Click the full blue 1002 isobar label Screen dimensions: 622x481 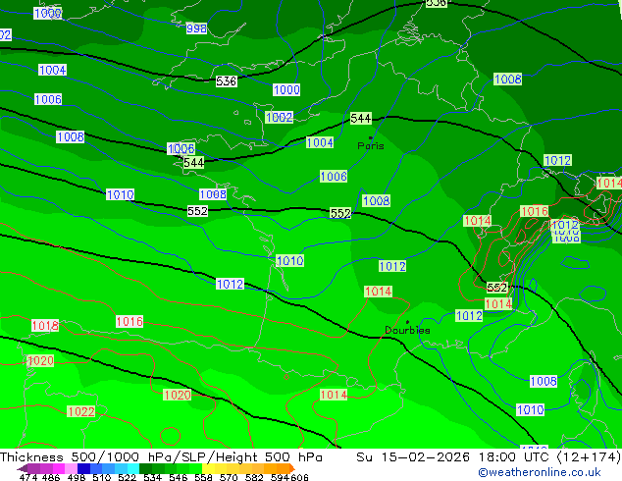pyautogui.click(x=280, y=117)
